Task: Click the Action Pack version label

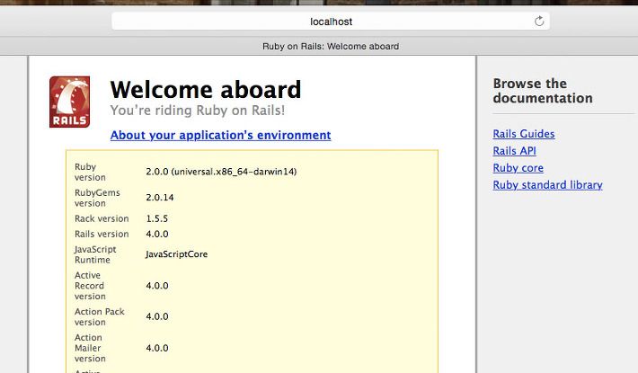Action: pyautogui.click(x=99, y=317)
